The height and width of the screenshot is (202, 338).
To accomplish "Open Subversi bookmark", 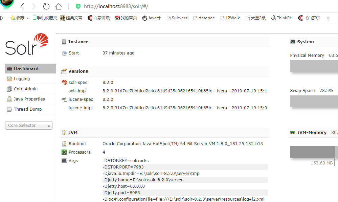I will pos(178,18).
